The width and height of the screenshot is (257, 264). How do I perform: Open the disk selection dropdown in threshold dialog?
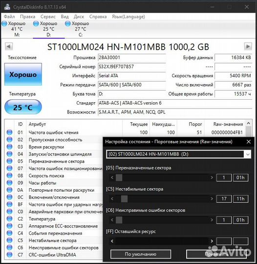[248, 154]
